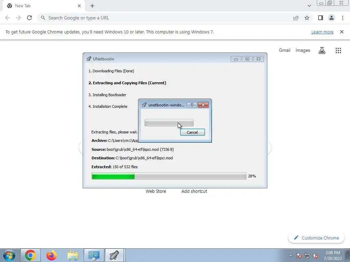Click the Customize Chrome button
Screen dimensions: 350x262
(x=316, y=238)
